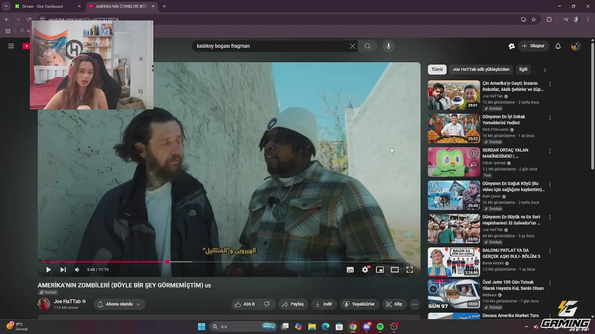The height and width of the screenshot is (334, 595).
Task: Open Özel Jette 100 Gün Tutsak video
Action: [x=454, y=294]
